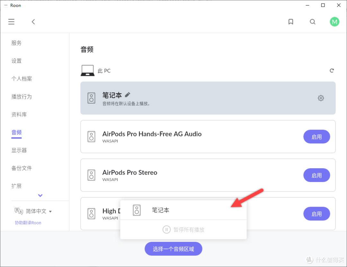
Task: Open bookmarks from the top bar
Action: (x=291, y=22)
